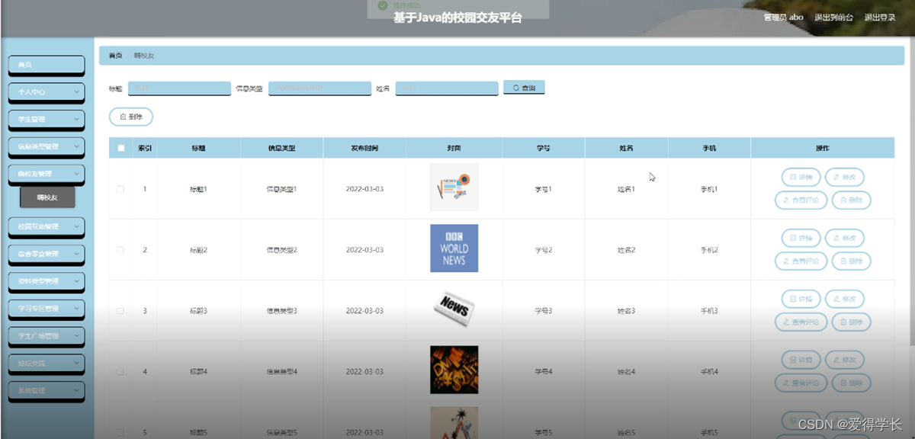Click the batch 删除 button above the table
The width and height of the screenshot is (915, 439).
pos(131,117)
